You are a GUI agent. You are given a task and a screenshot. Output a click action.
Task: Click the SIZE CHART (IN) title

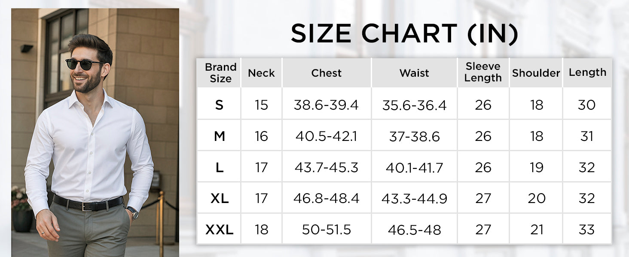coord(404,34)
